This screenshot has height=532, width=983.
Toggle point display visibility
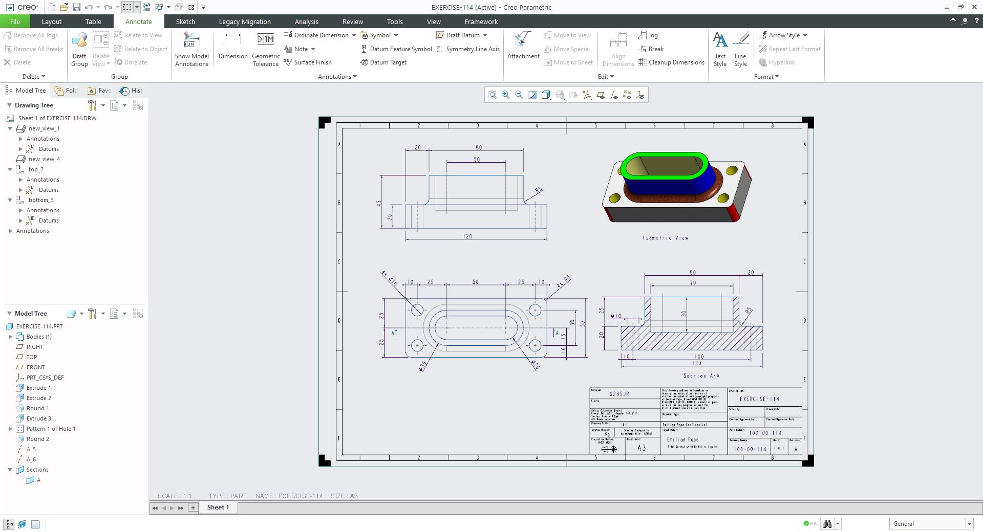click(627, 95)
